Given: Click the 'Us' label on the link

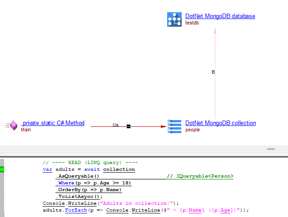Looking at the screenshot, I should [115, 125].
